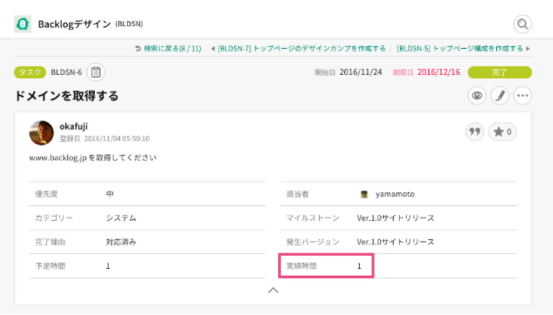Click the quote comment icon
Screen dimensions: 553x315
point(474,132)
